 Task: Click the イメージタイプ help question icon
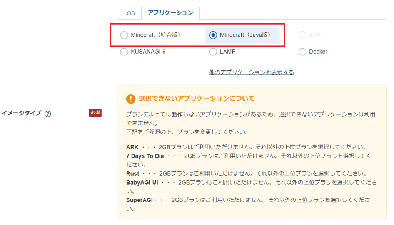(48, 114)
